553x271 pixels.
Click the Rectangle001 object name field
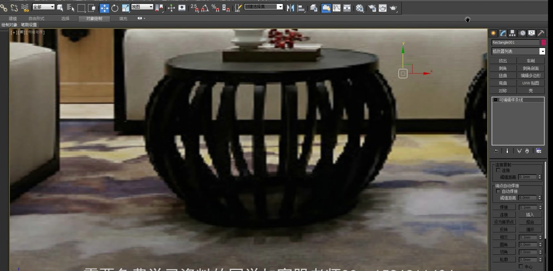[515, 42]
